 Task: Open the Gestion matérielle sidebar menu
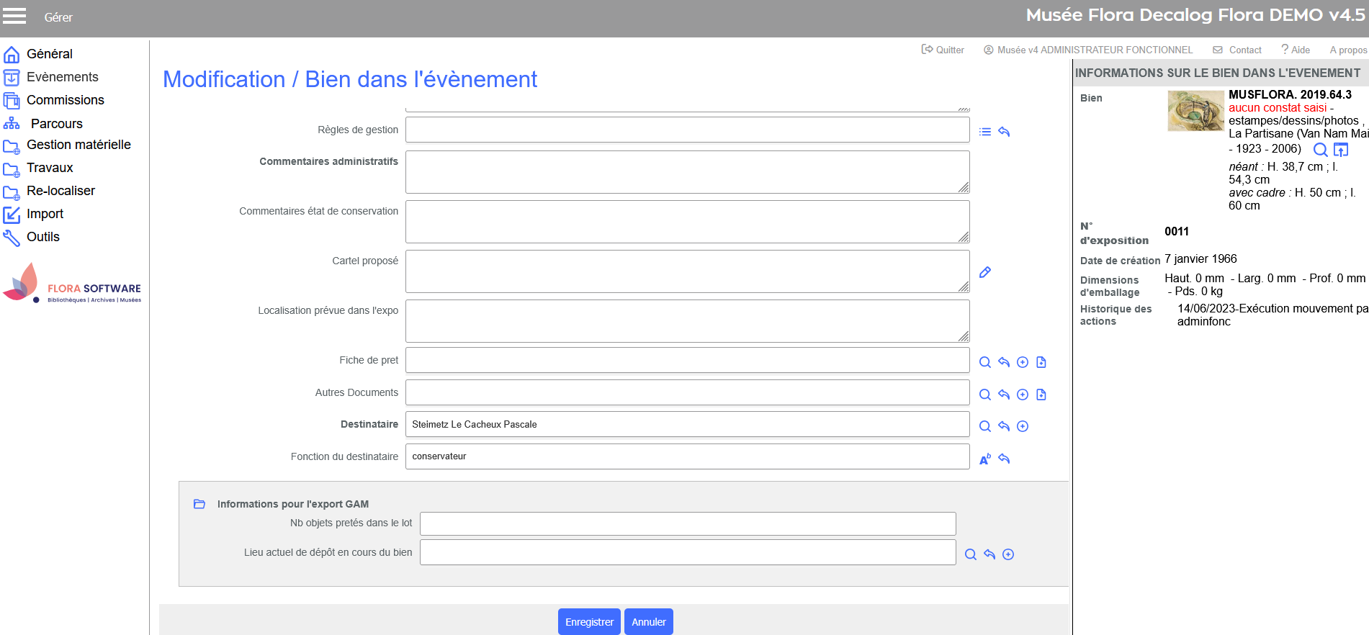coord(78,145)
